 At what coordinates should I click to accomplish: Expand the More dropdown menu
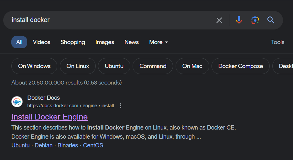(158, 42)
